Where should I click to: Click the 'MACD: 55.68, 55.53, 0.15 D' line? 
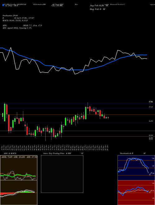[x=15, y=20]
